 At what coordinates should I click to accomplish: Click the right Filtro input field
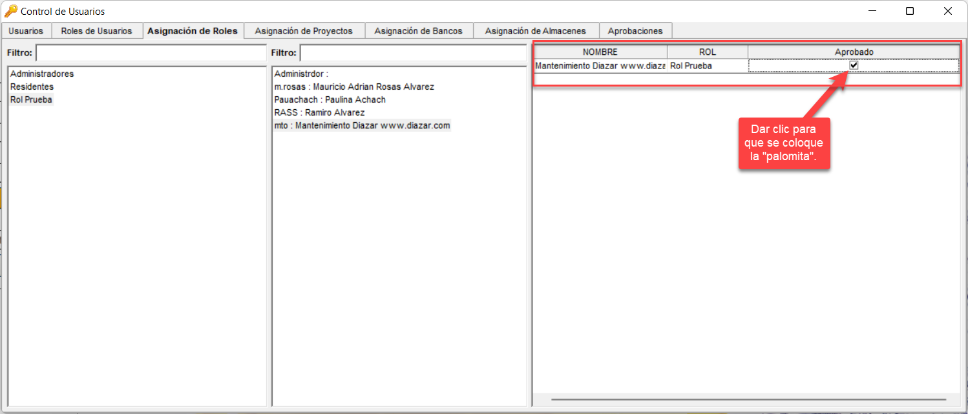[414, 52]
